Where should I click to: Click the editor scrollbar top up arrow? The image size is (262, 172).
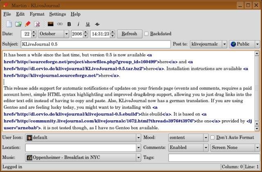[x=257, y=54]
